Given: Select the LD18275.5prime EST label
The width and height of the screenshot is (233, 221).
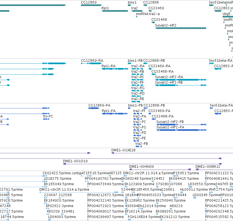Looking at the screenshot, I should 57,179.
